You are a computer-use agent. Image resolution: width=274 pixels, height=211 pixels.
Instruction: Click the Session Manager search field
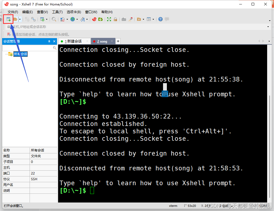pos(27,48)
